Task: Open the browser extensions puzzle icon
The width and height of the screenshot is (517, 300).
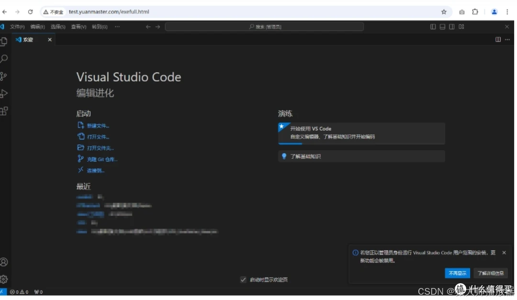Action: pos(475,12)
